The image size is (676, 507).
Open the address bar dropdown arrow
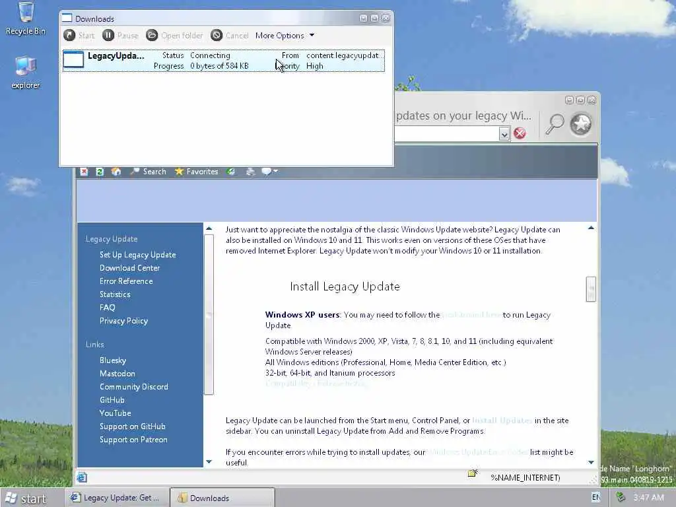click(504, 133)
